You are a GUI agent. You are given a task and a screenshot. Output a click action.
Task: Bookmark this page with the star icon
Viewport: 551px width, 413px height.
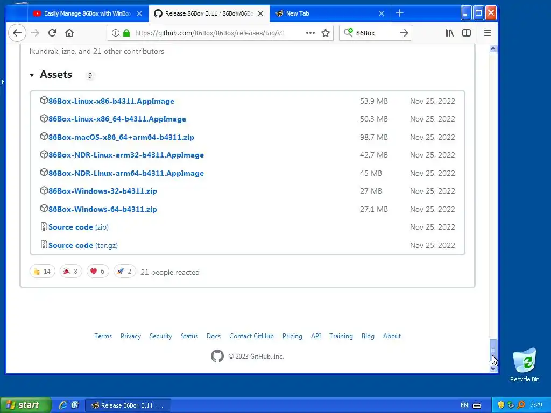pyautogui.click(x=326, y=33)
